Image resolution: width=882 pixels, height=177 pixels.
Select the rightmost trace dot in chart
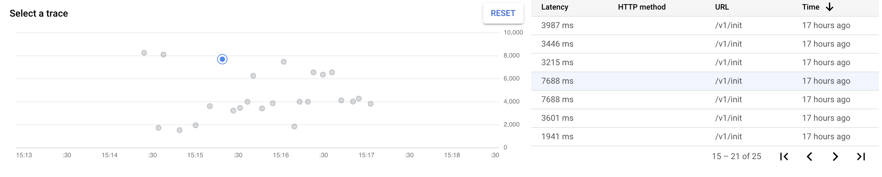(370, 104)
